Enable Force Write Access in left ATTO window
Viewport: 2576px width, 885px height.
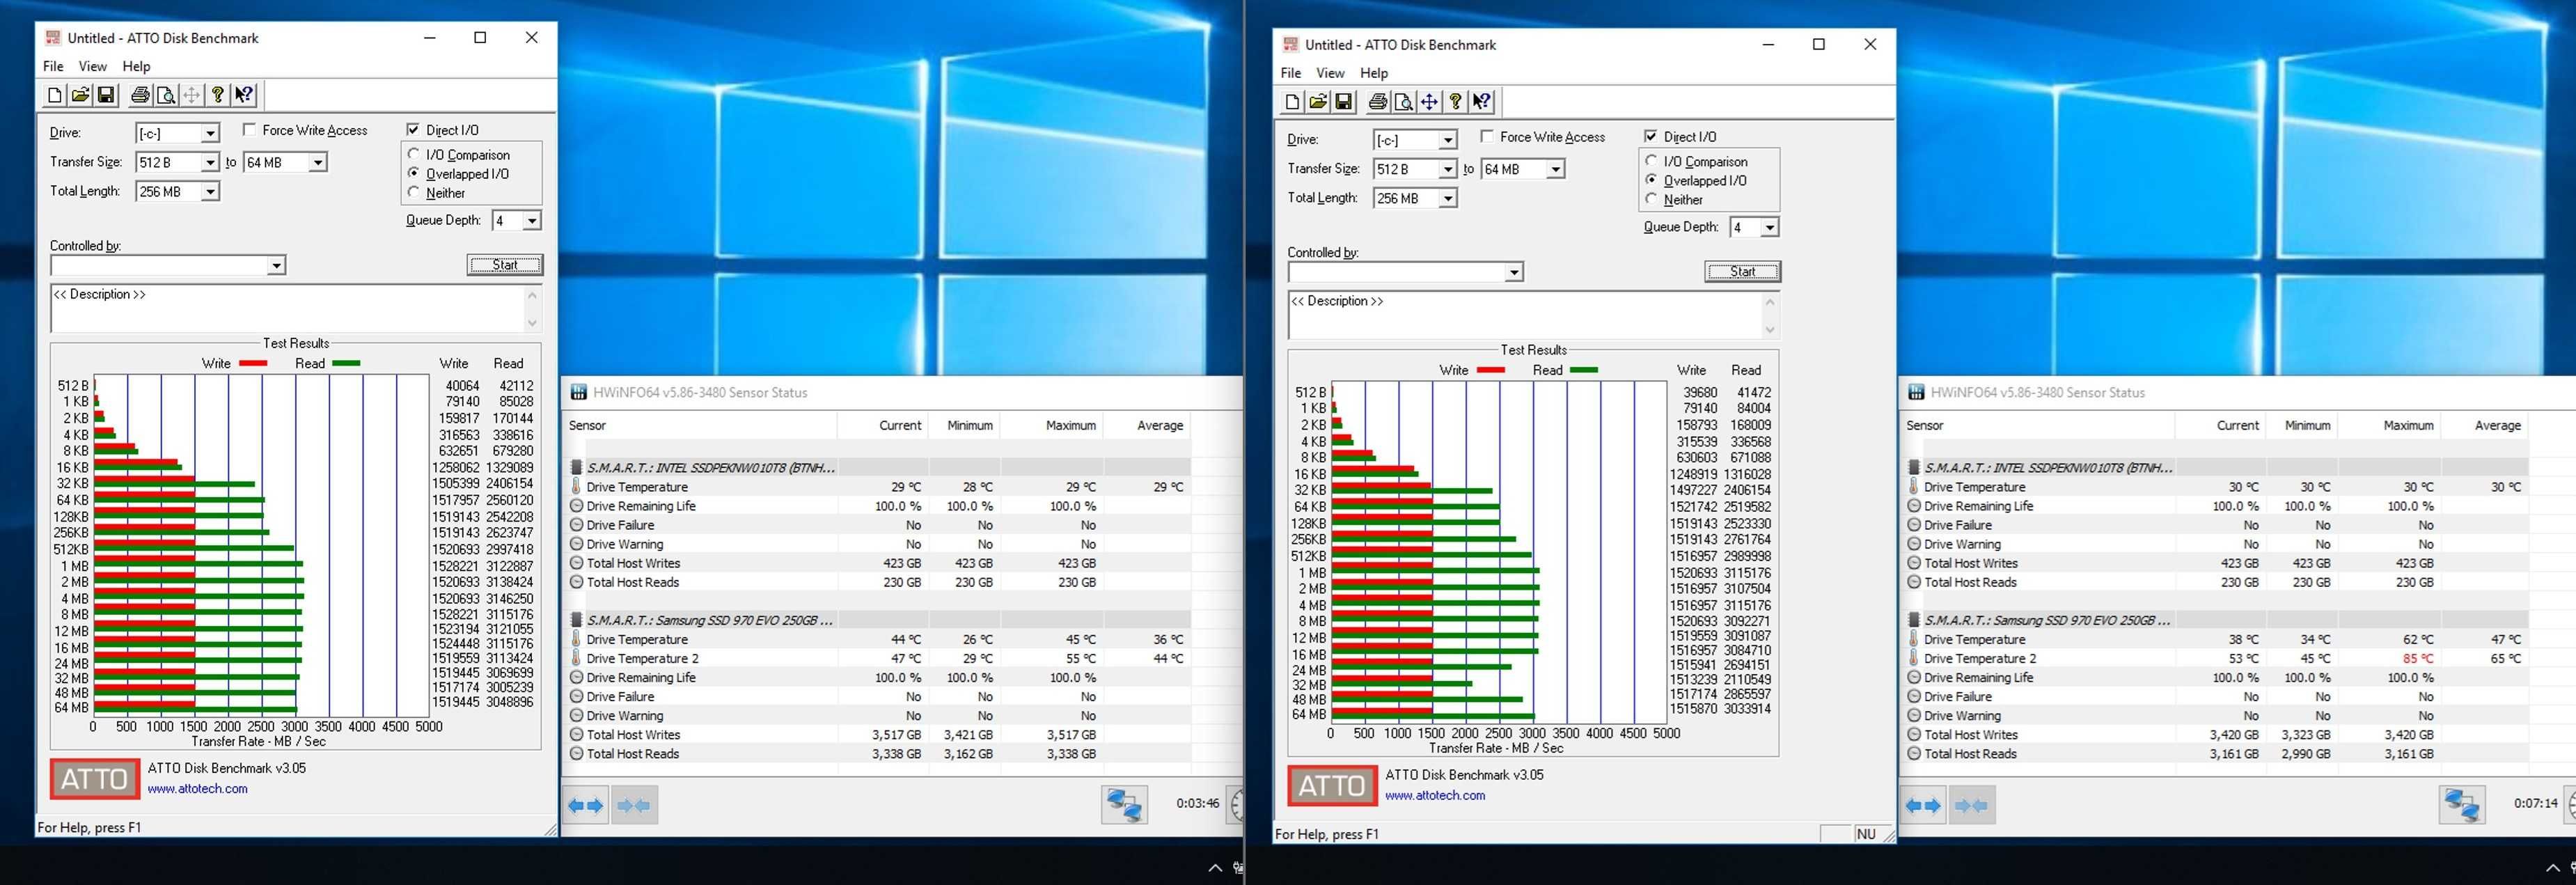[250, 130]
